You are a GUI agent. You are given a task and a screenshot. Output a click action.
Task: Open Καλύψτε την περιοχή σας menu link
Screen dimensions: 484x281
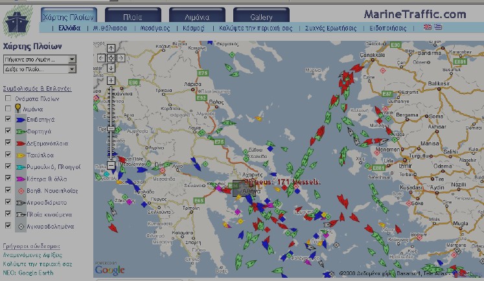pyautogui.click(x=255, y=28)
